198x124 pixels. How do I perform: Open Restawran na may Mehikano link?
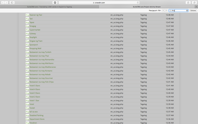(x=40, y=63)
